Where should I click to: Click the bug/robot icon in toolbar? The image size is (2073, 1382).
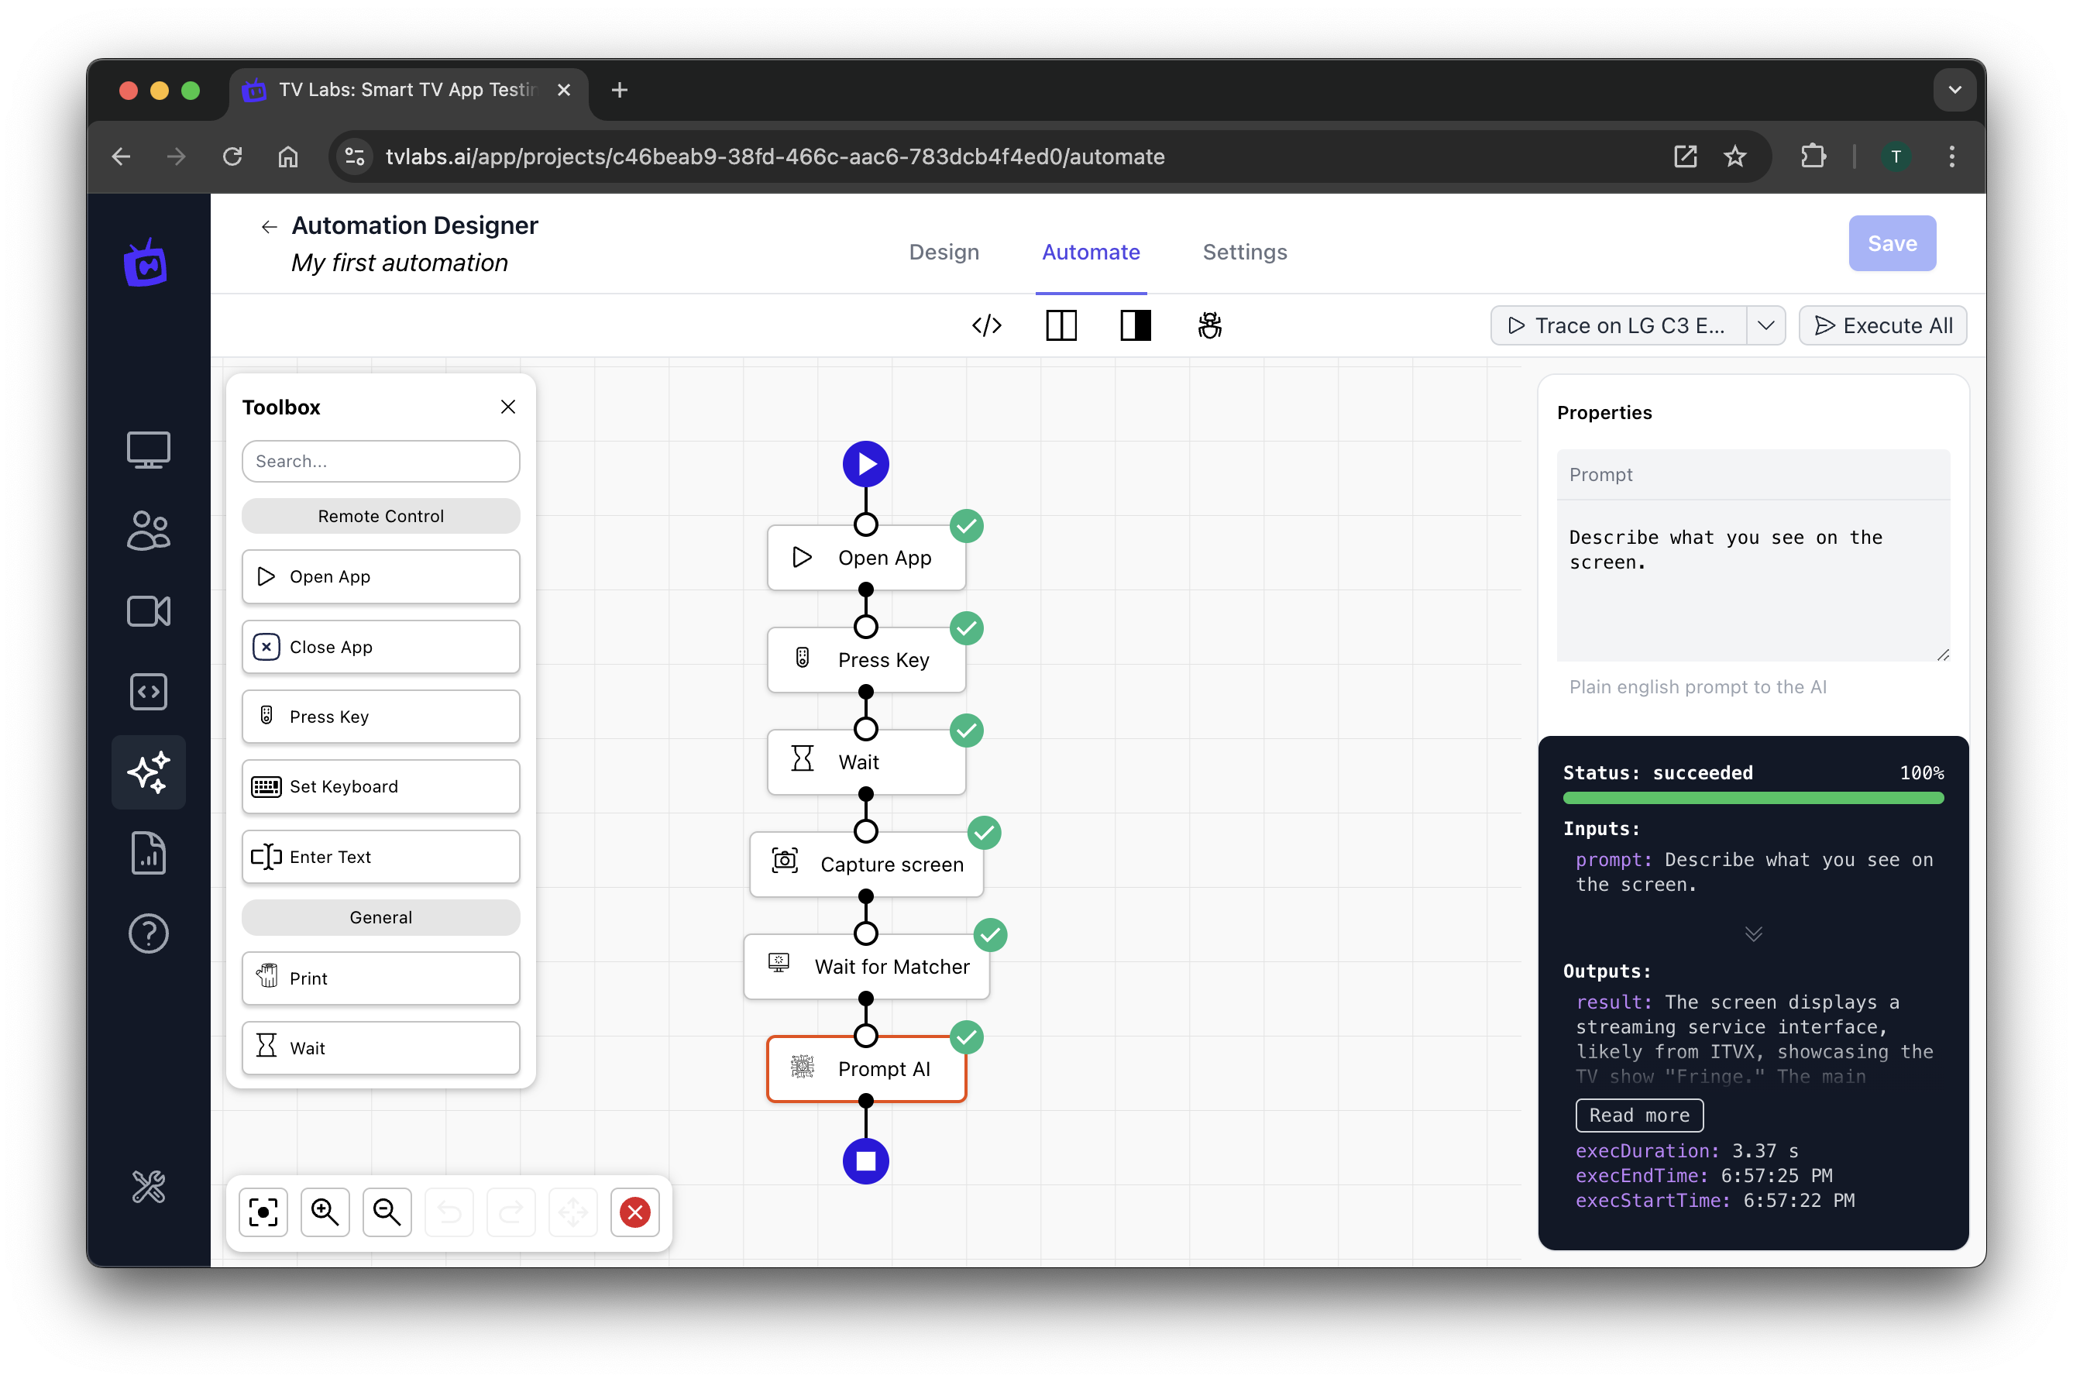pos(1211,325)
